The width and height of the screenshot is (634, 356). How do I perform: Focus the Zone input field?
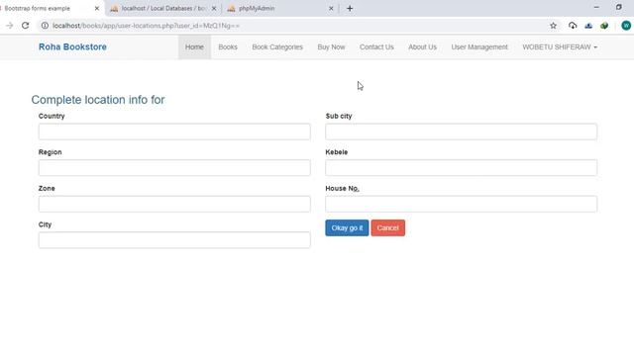174,204
